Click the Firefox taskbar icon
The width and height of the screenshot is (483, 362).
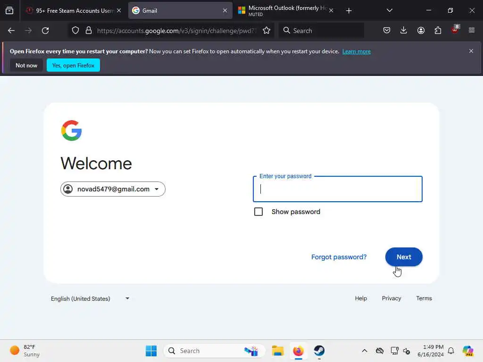pos(298,351)
